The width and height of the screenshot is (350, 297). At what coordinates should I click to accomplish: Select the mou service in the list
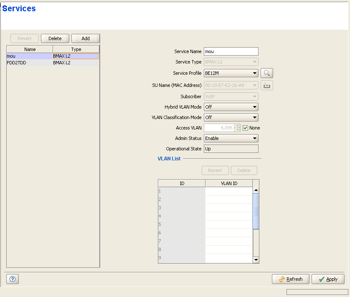[29, 56]
